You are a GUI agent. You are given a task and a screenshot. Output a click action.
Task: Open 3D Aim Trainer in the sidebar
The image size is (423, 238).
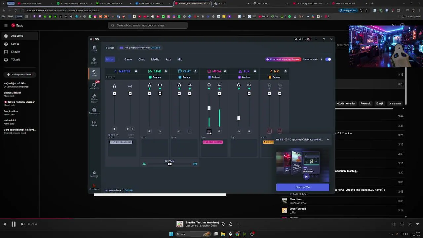(x=94, y=99)
